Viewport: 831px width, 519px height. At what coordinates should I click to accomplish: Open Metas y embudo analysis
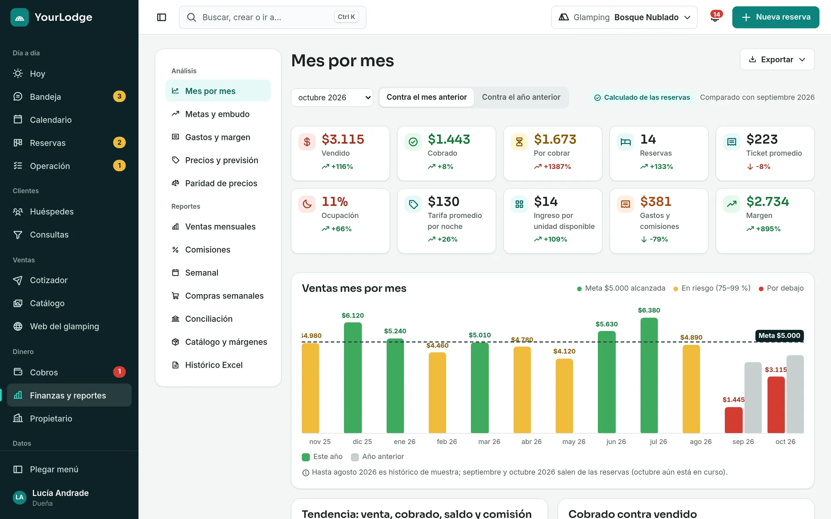[x=218, y=114]
